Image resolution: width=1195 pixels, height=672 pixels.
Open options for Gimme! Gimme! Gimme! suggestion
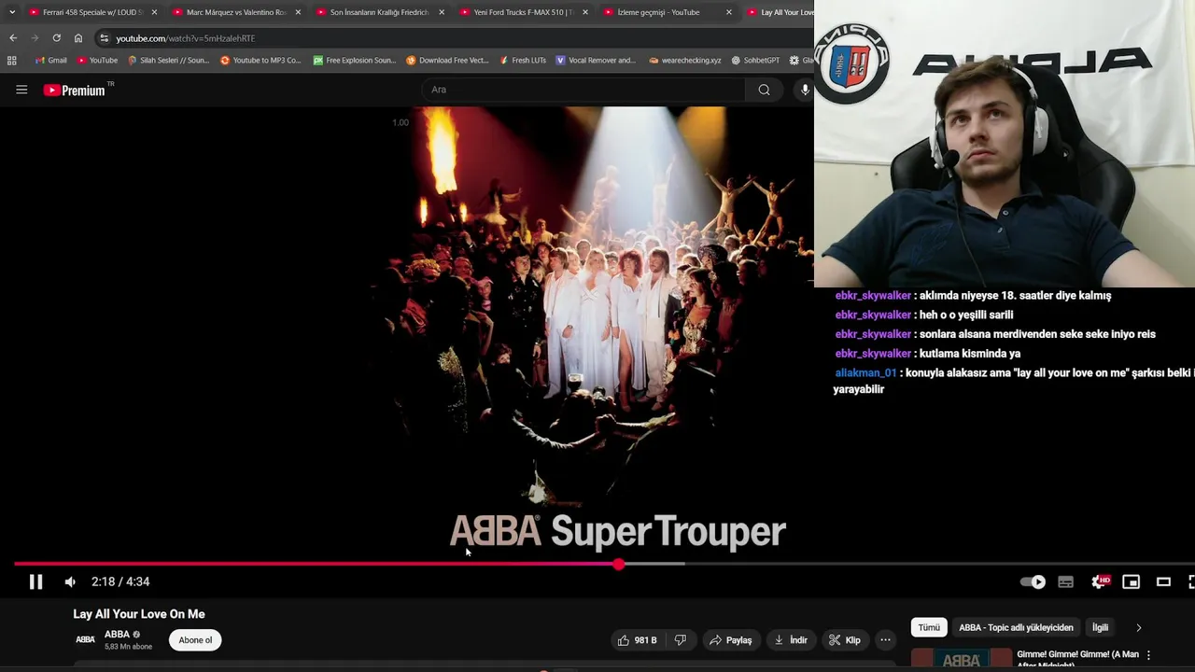[x=1148, y=655]
